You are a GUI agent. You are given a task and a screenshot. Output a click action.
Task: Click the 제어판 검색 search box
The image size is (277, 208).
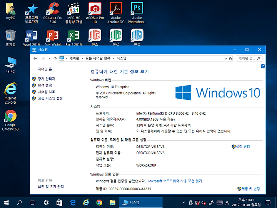(x=249, y=59)
